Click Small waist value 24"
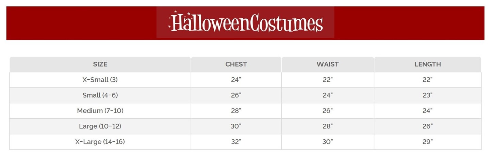Image resolution: width=490 pixels, height=159 pixels. coord(327,95)
